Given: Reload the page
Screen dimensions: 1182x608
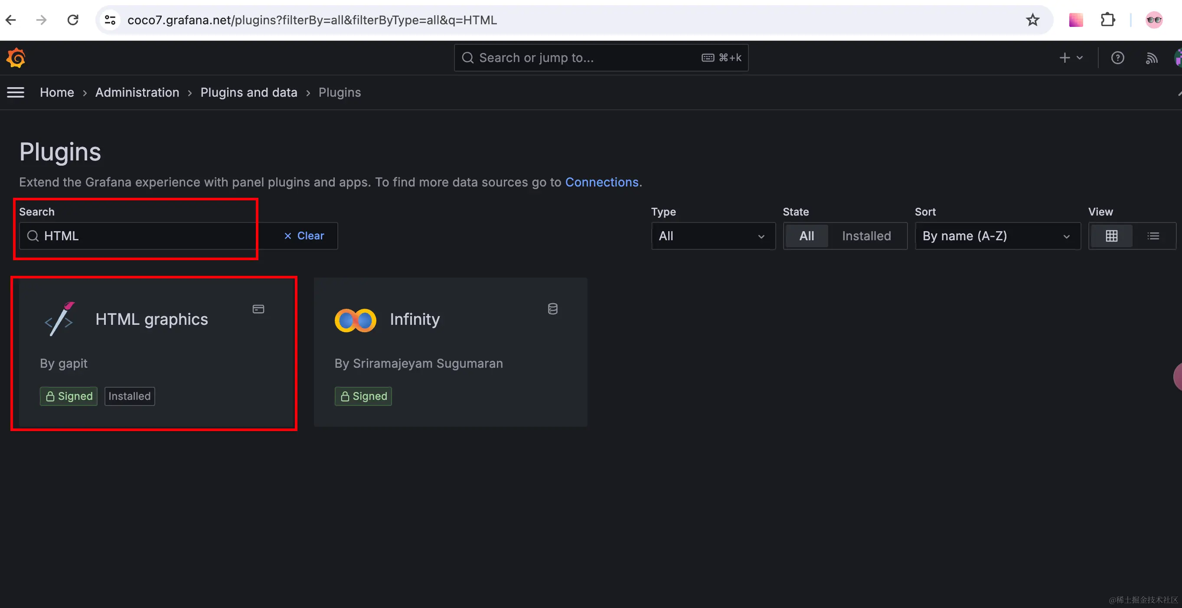Looking at the screenshot, I should point(73,20).
